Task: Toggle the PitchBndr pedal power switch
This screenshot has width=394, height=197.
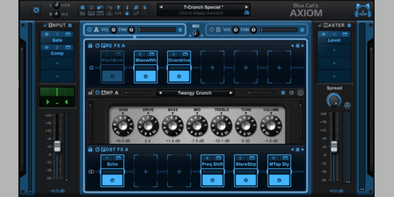Action: (x=112, y=76)
